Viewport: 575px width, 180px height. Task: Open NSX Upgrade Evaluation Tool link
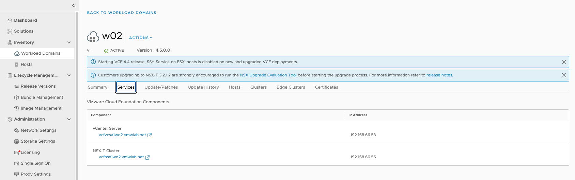click(268, 75)
